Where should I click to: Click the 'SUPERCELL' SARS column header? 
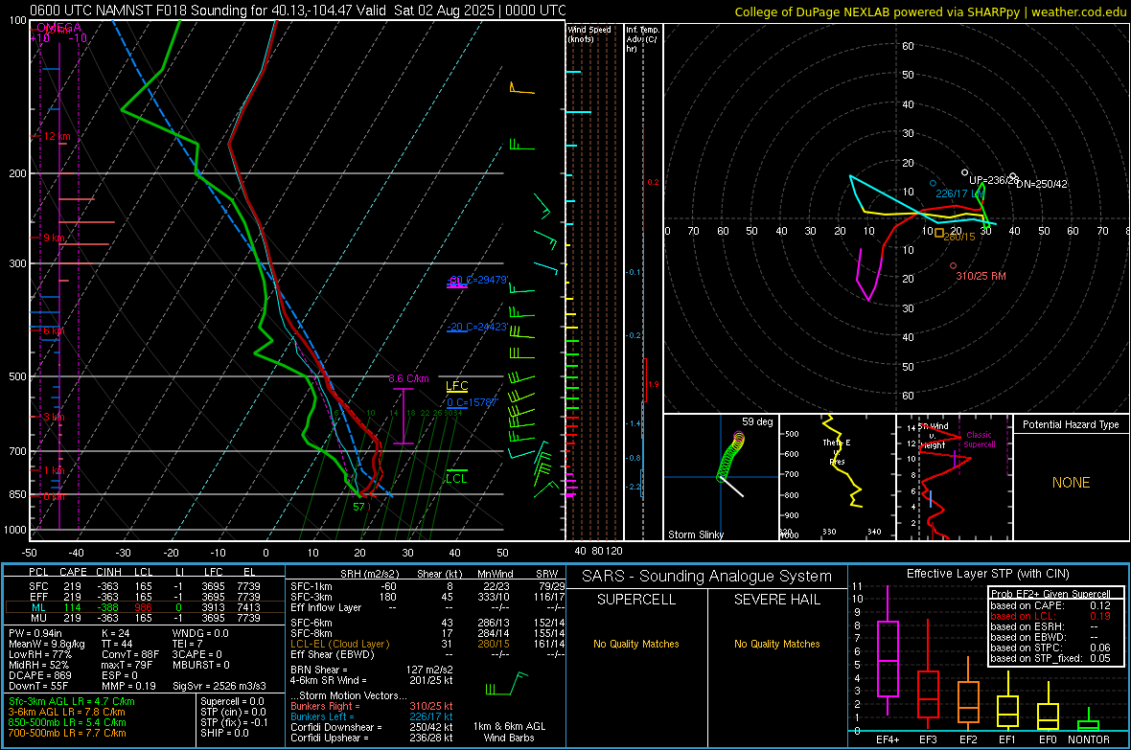636,600
